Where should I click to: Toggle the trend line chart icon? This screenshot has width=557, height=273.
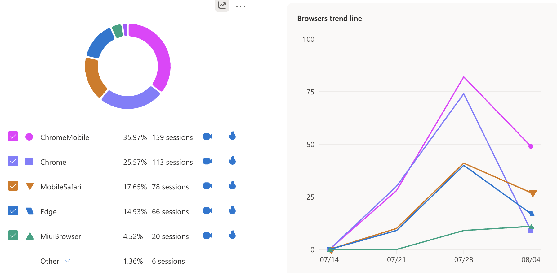coord(222,5)
